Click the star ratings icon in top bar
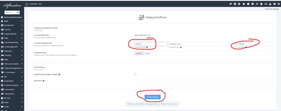Viewport: 281px width, 111px height. [x=244, y=4]
